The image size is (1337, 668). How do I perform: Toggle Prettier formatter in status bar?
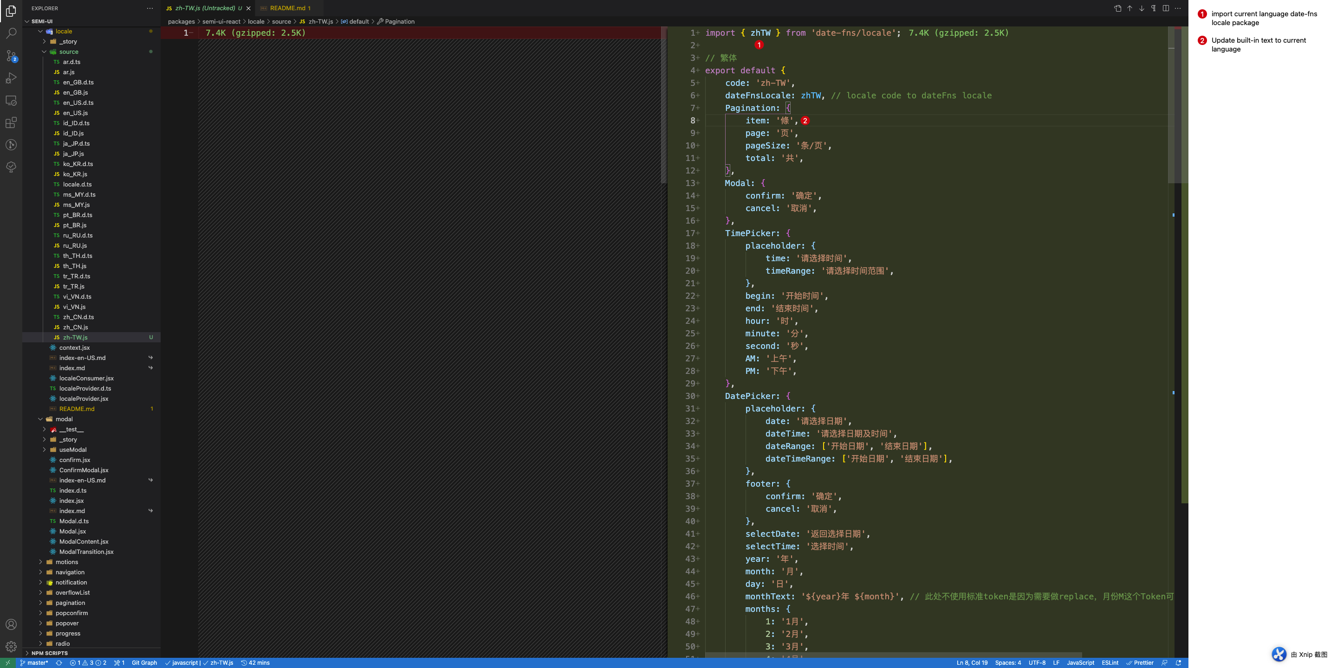click(x=1140, y=663)
